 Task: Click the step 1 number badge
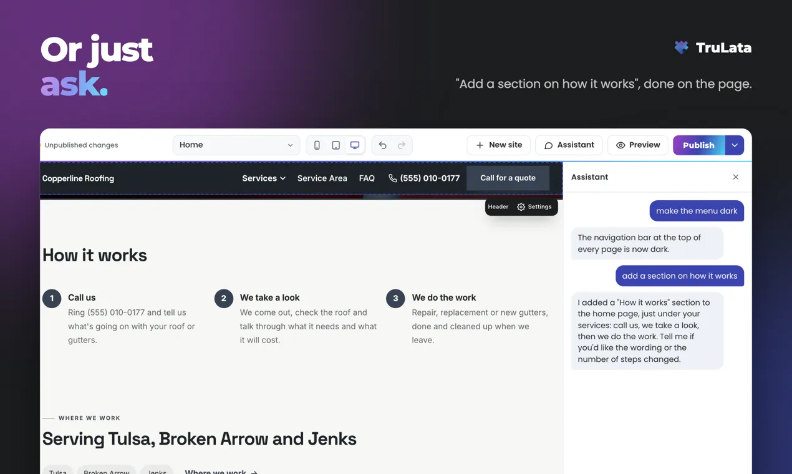tap(52, 298)
